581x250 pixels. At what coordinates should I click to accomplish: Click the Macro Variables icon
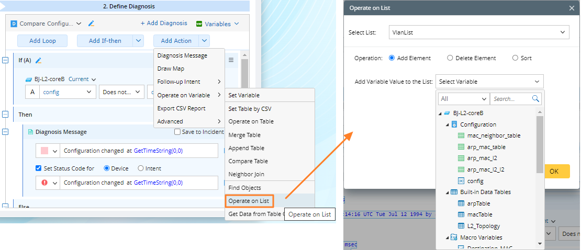click(x=454, y=237)
